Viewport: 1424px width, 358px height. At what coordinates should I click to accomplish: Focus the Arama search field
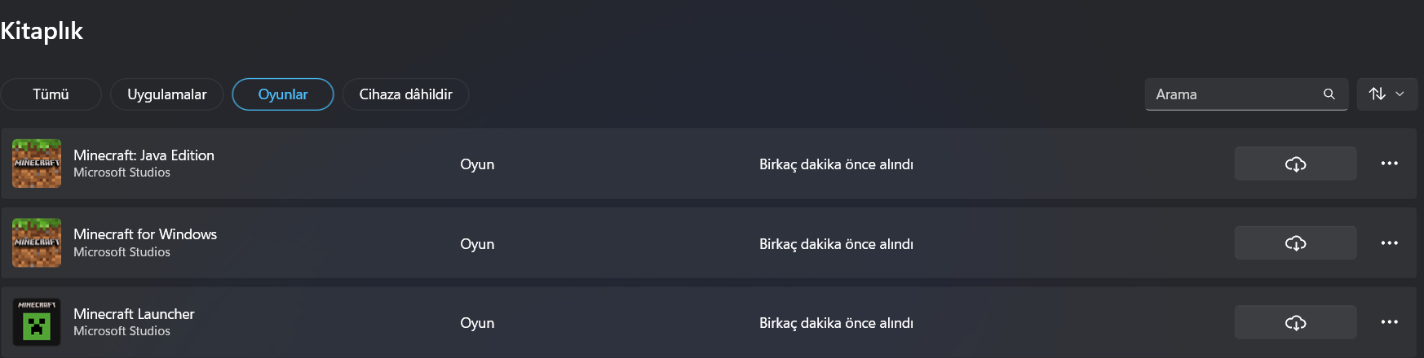[1232, 94]
